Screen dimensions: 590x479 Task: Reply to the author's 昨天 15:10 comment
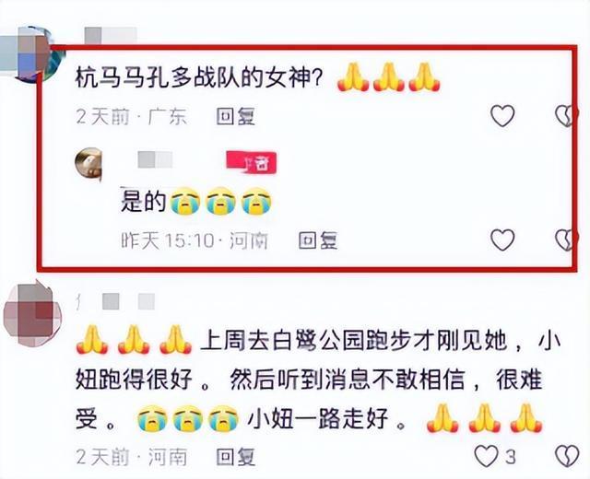coord(318,240)
